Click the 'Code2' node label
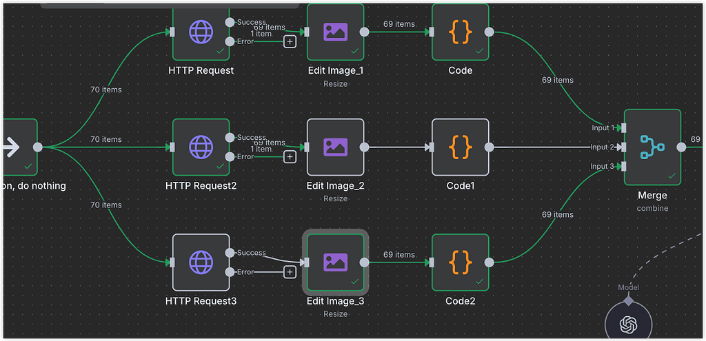Image resolution: width=706 pixels, height=341 pixels. (461, 301)
